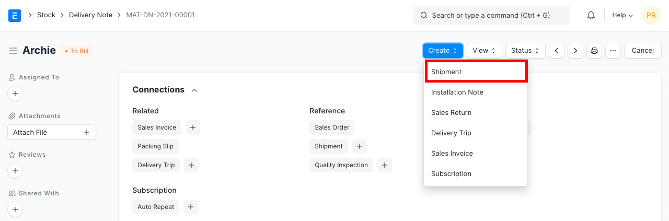
Task: Open the notifications bell
Action: tap(591, 15)
